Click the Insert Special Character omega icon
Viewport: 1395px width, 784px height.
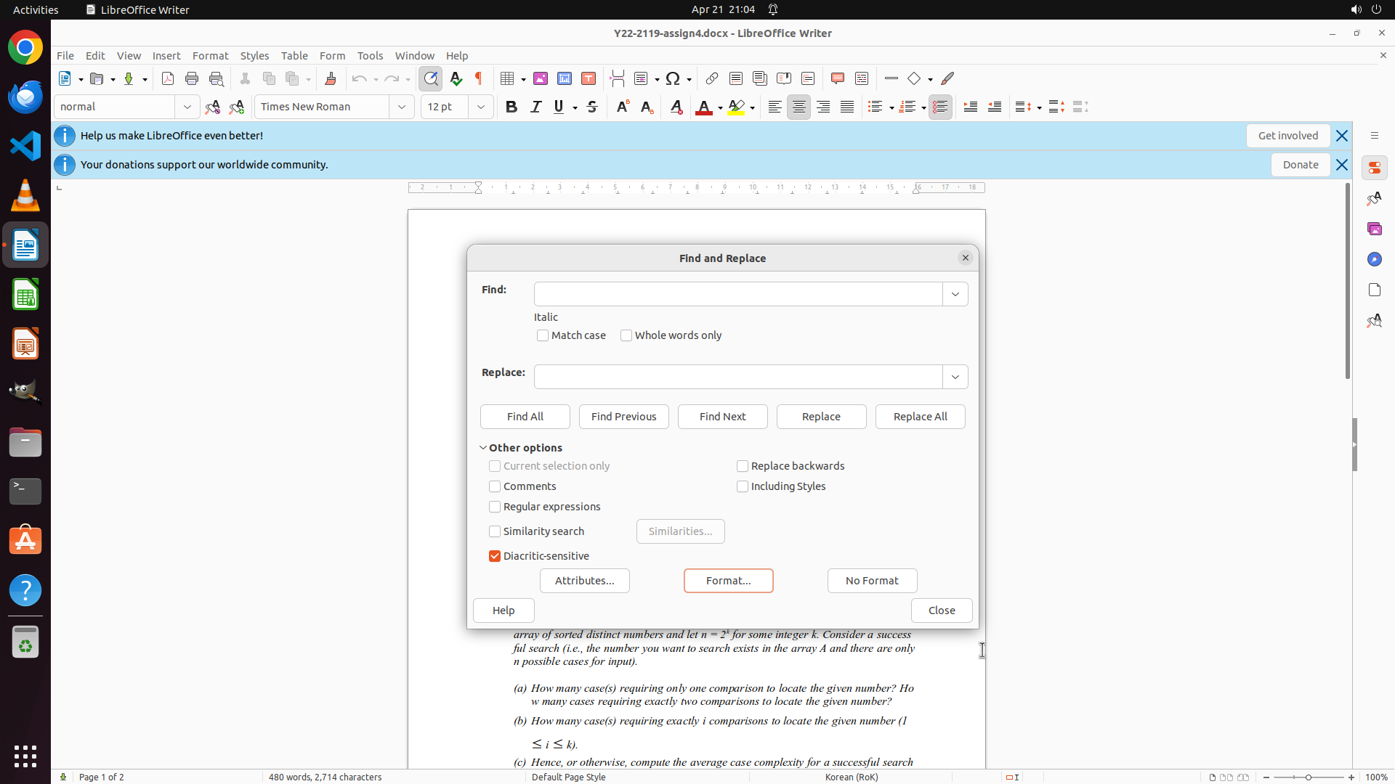coord(673,78)
